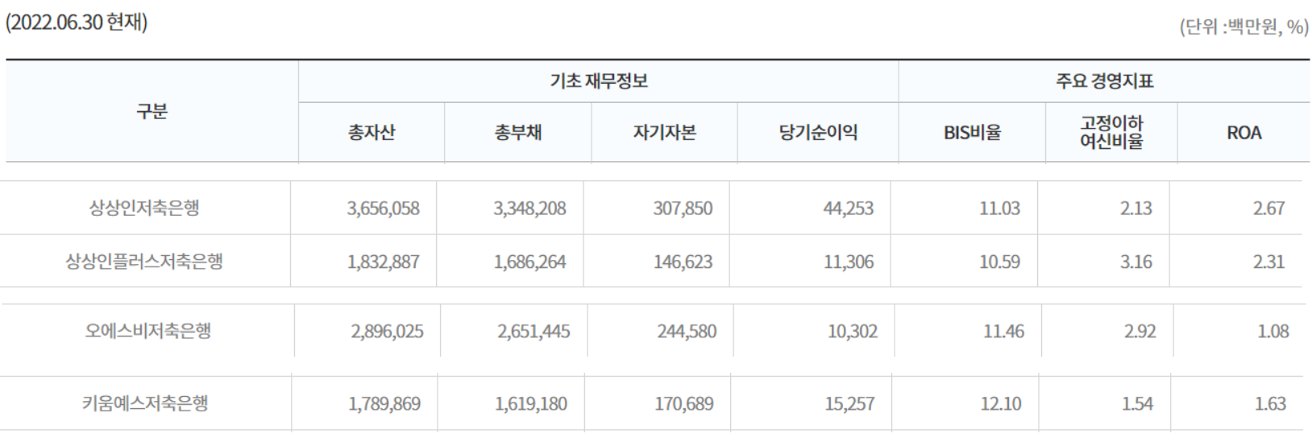The image size is (1312, 442).
Task: Click BIS ratio value 11.03
Action: (x=999, y=209)
